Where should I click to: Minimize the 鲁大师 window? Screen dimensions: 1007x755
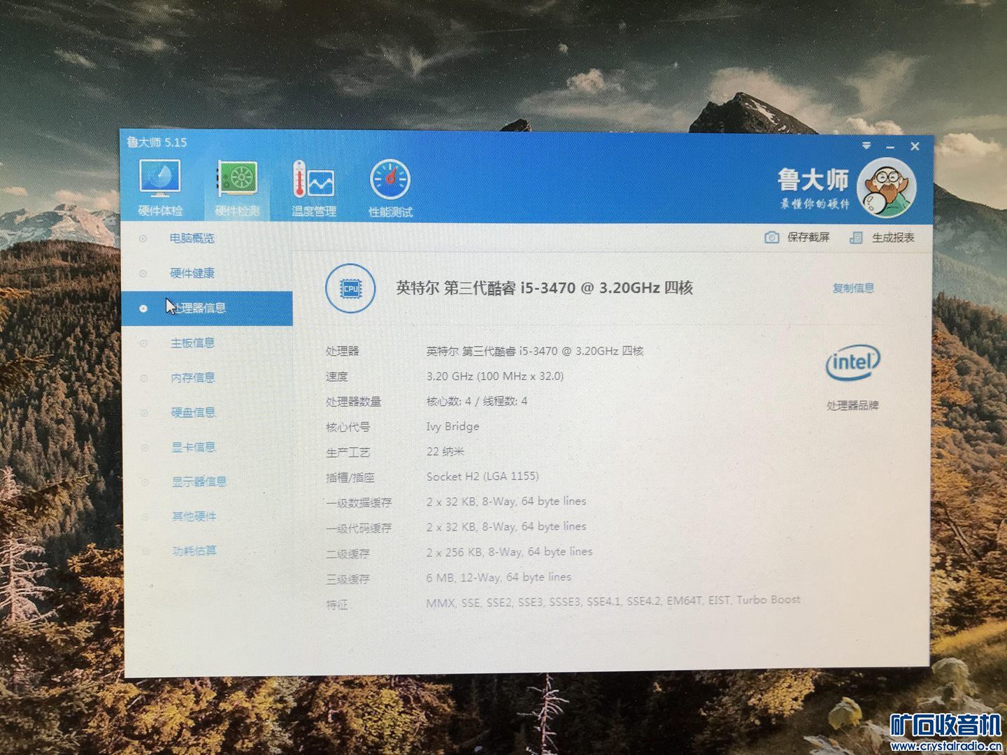(x=890, y=147)
